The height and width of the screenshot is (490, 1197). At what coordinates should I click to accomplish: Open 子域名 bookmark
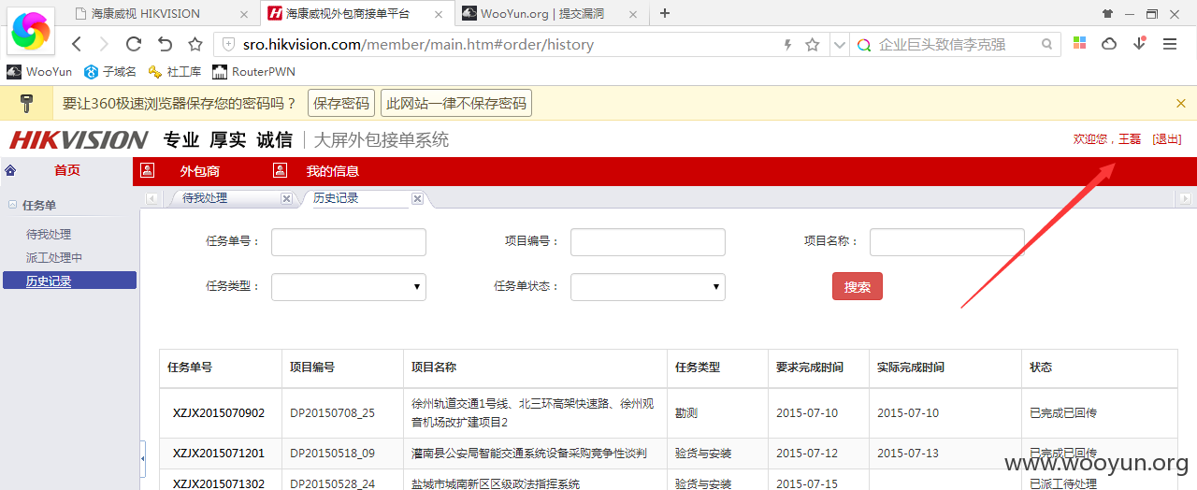click(x=110, y=72)
